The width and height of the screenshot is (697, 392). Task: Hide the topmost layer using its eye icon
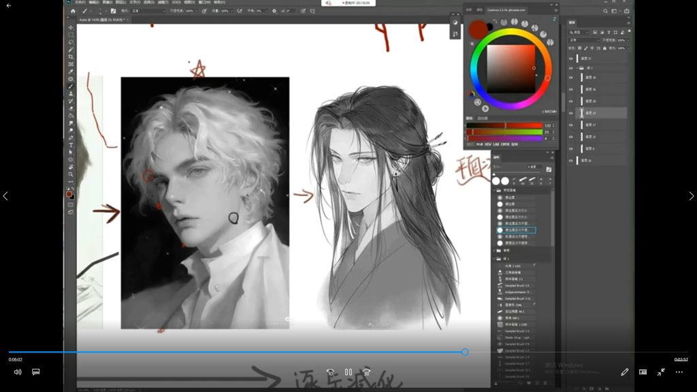coord(571,59)
